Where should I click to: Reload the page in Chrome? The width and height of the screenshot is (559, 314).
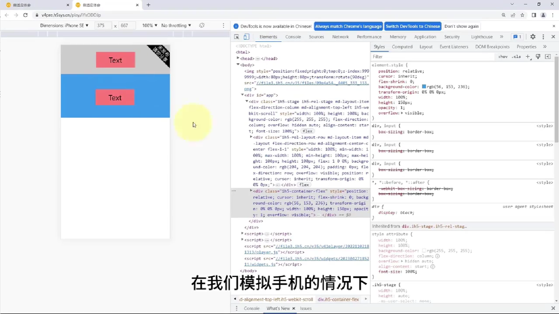(25, 15)
